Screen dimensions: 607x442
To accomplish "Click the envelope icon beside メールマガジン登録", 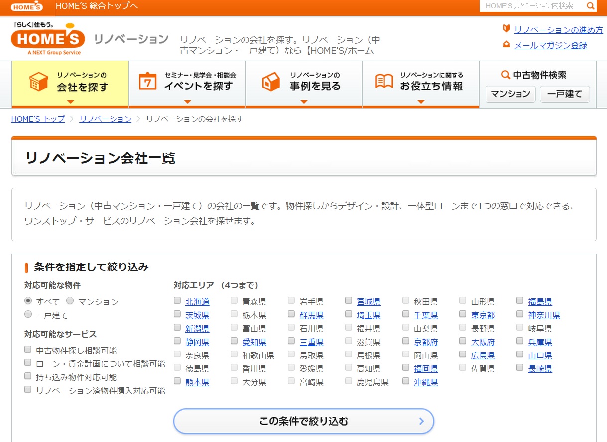I will click(x=506, y=44).
